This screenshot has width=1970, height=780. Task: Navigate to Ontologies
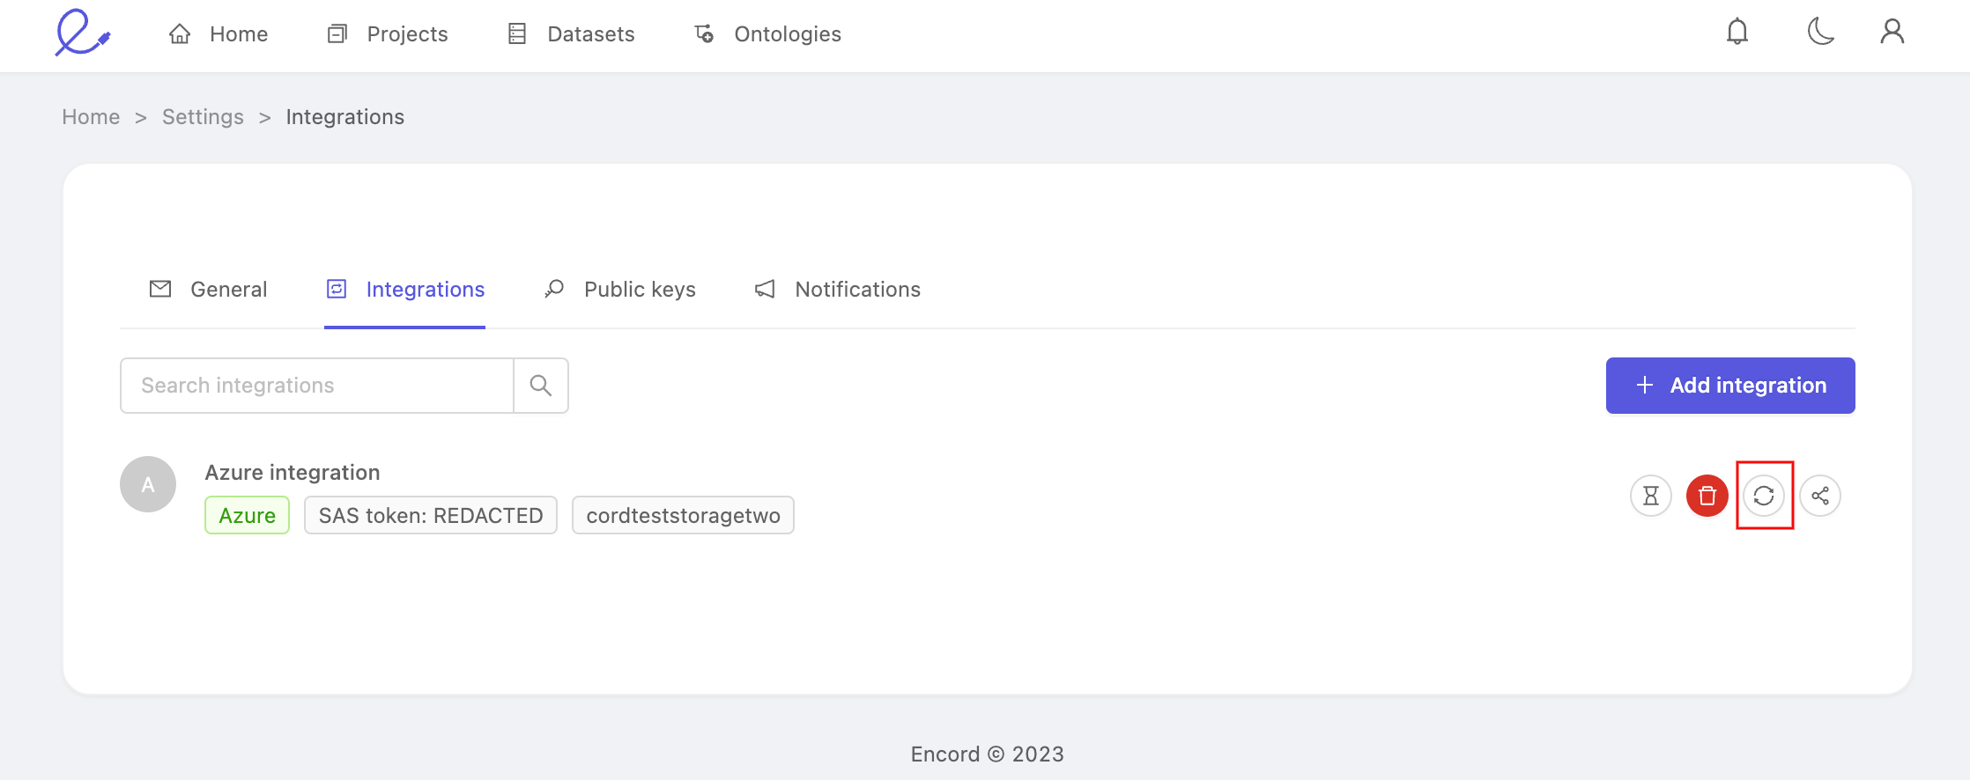tap(767, 33)
